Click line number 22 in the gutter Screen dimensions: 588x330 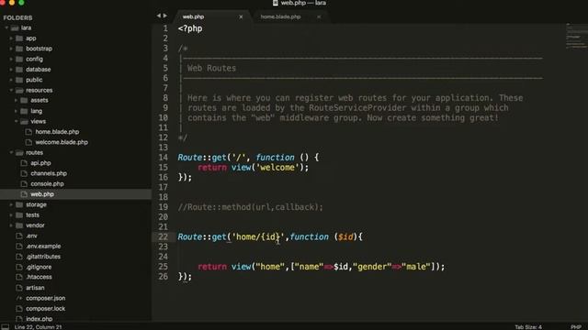tap(164, 236)
